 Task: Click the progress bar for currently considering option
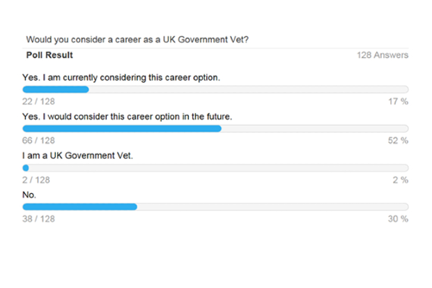click(x=215, y=89)
